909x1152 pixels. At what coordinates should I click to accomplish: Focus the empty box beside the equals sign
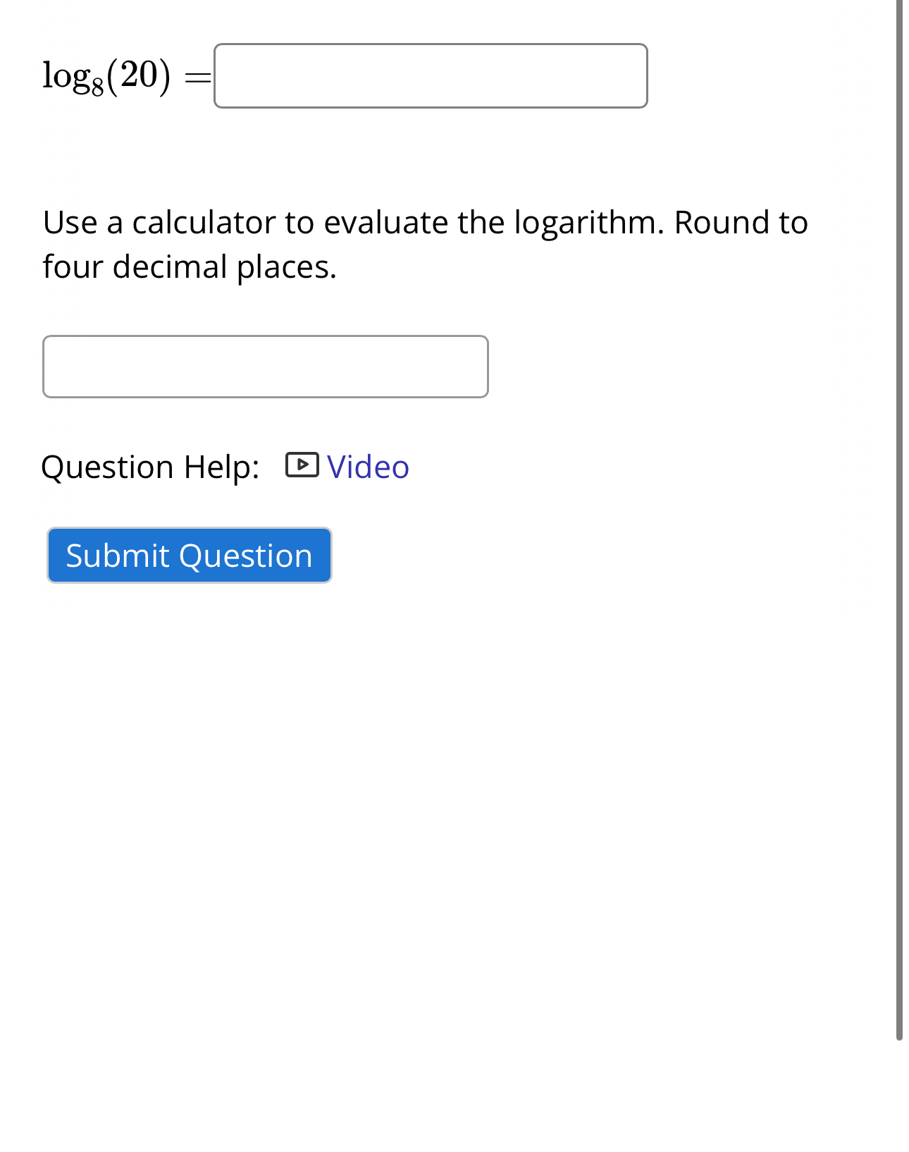[x=431, y=75]
